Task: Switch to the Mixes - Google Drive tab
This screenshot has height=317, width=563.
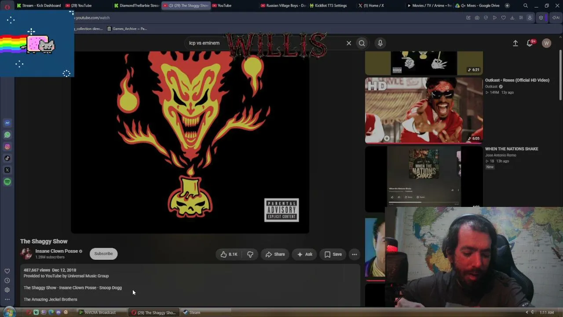Action: click(477, 6)
